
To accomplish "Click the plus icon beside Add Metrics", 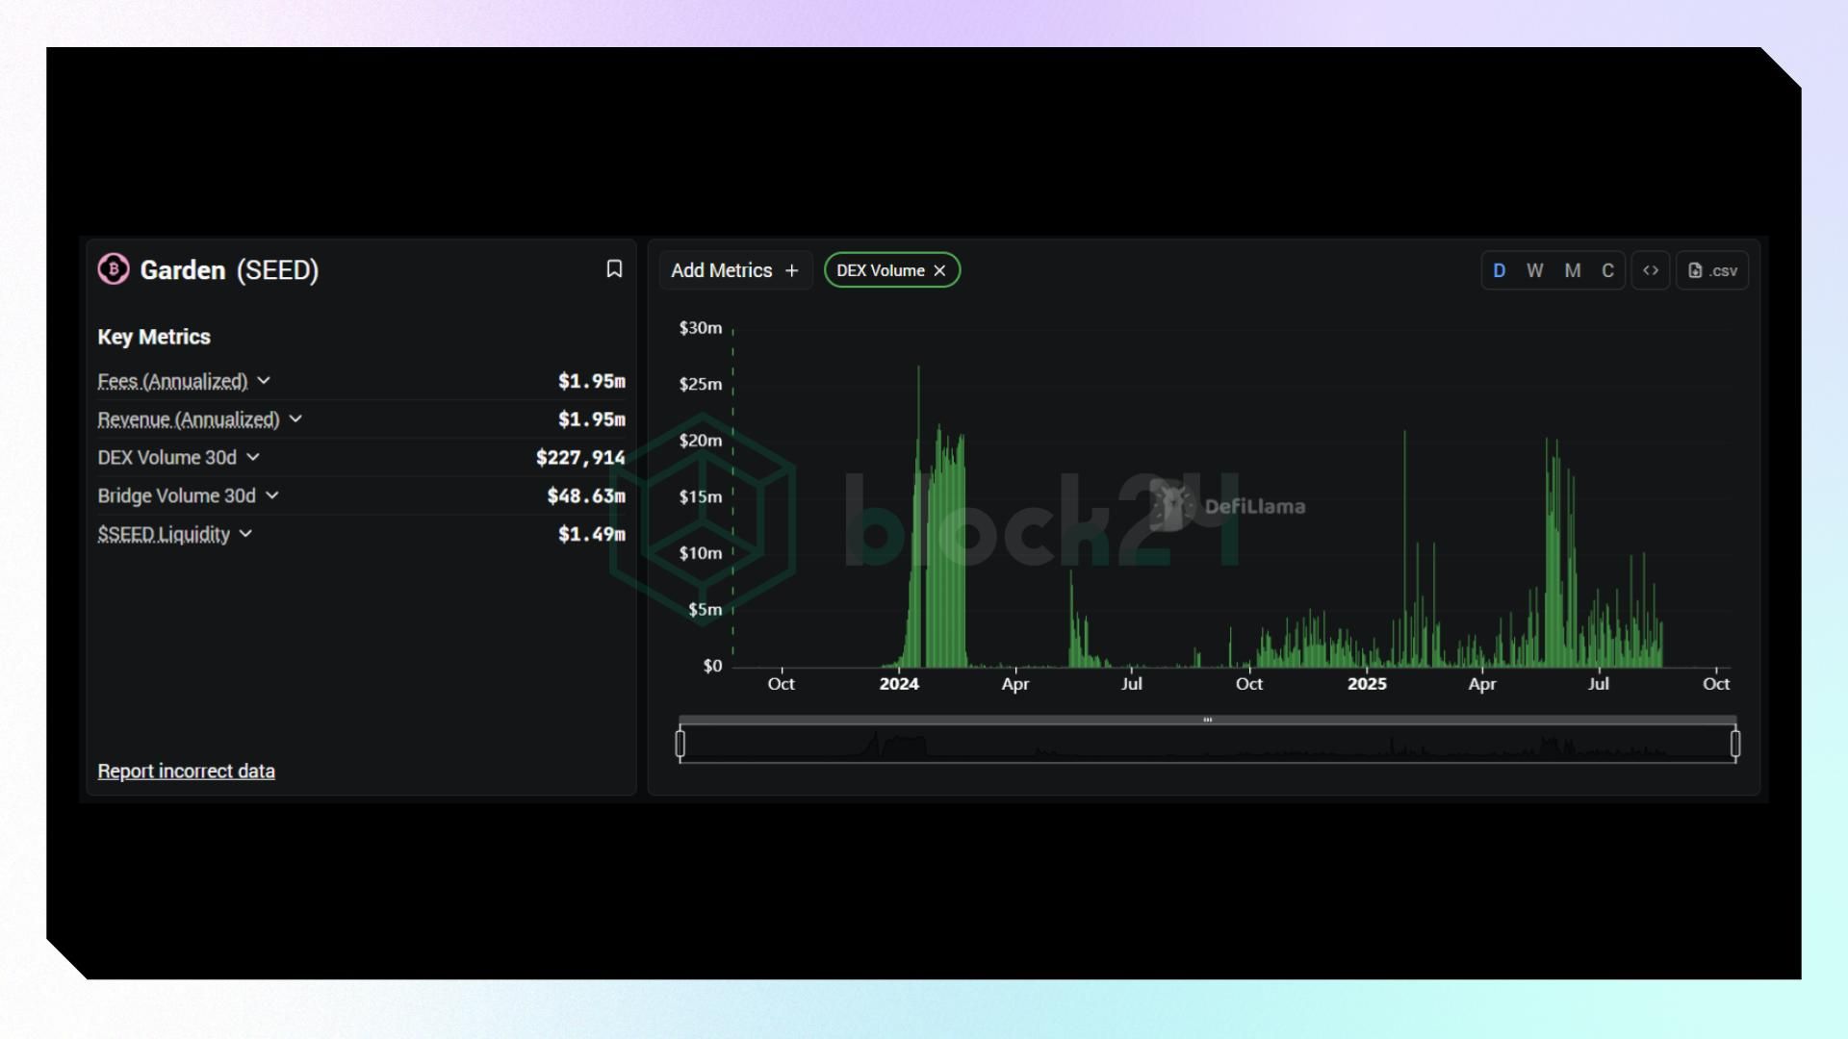I will tap(792, 270).
